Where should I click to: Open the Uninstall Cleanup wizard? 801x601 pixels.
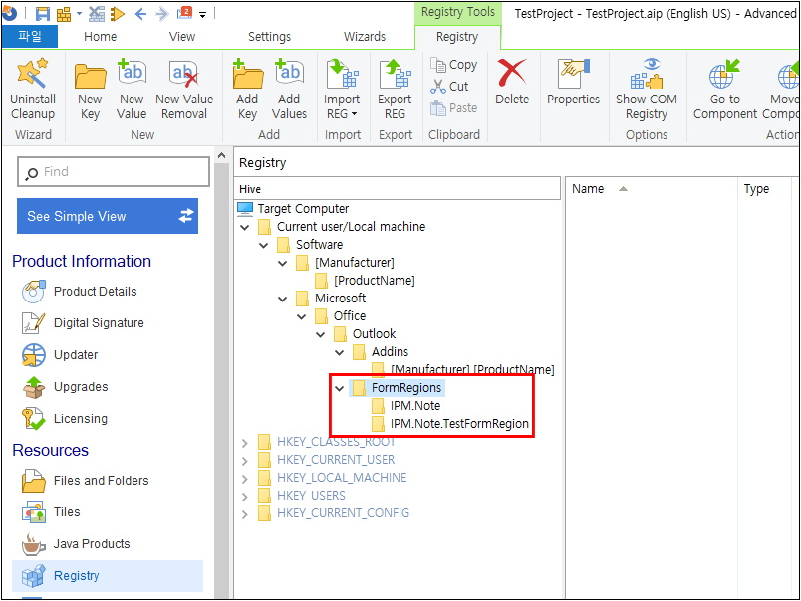tap(33, 90)
